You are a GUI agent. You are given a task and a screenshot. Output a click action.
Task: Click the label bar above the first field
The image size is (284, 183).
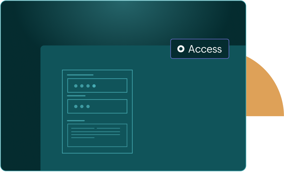click(x=80, y=75)
